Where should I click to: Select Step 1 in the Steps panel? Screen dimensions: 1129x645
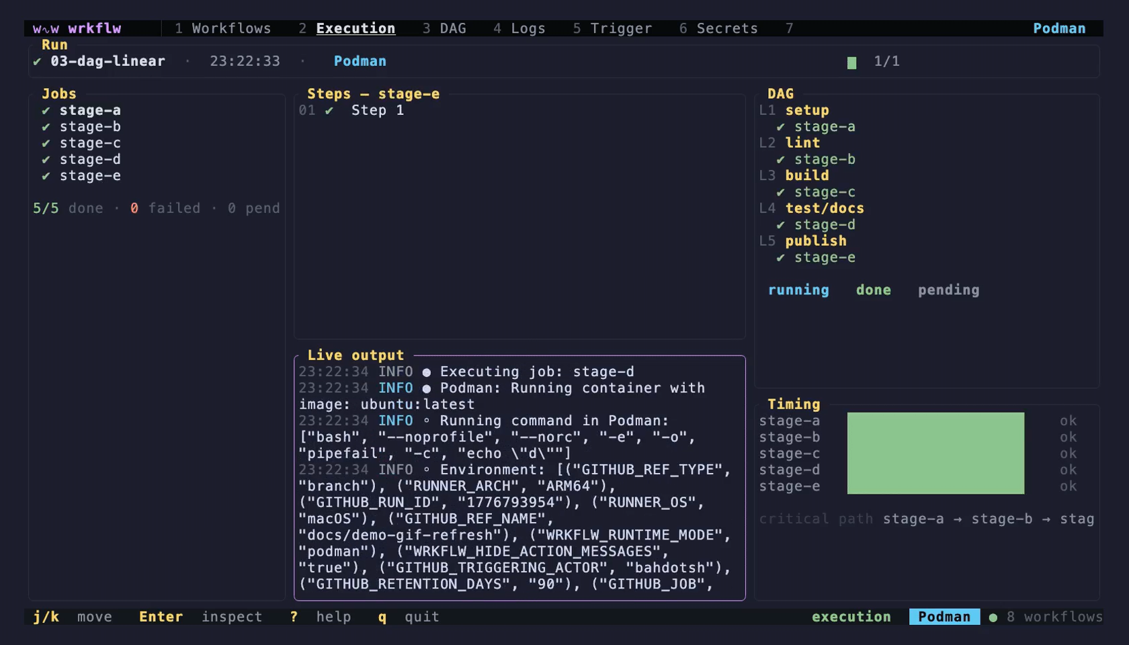pos(378,110)
